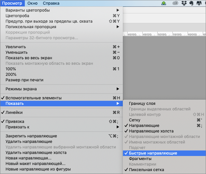Choose Размер при печати

pyautogui.click(x=62, y=80)
